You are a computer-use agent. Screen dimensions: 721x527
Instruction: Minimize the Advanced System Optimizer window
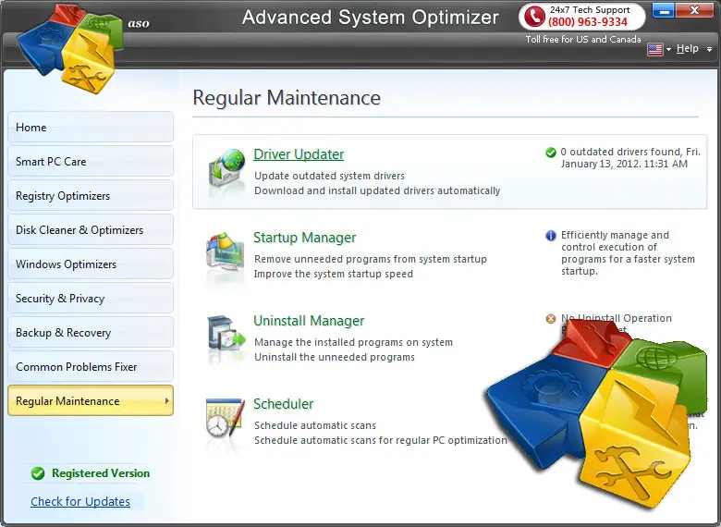click(x=663, y=10)
